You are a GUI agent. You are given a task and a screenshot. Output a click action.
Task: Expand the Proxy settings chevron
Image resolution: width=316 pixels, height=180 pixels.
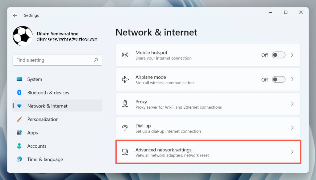292,104
